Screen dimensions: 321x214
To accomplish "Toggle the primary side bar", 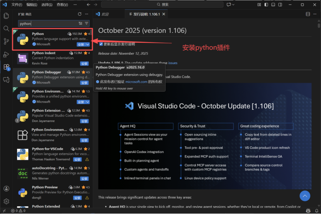I will [266, 5].
